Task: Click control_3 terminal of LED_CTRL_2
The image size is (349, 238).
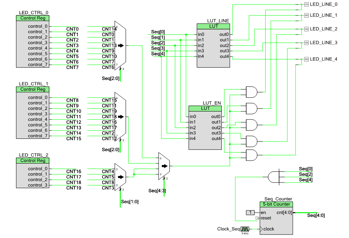Action: (38, 185)
